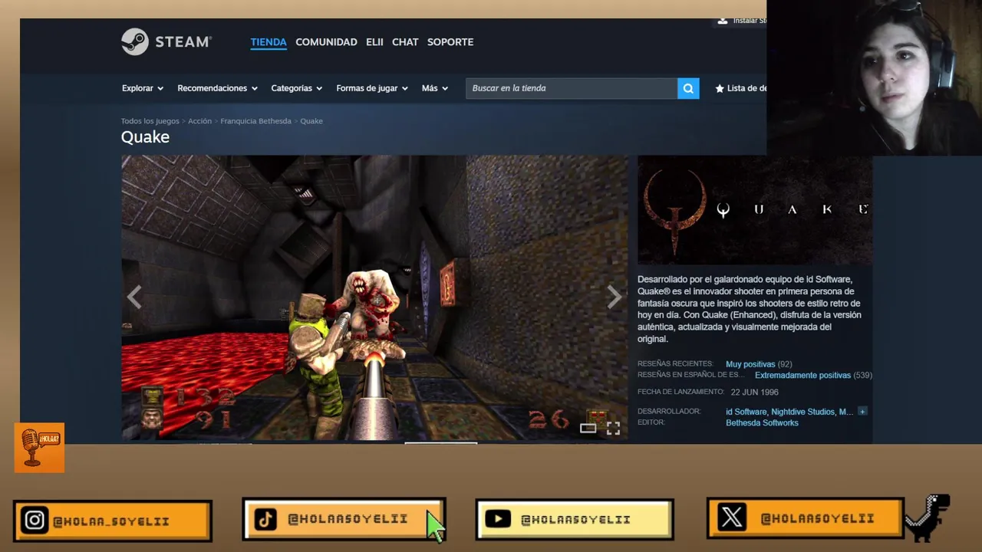This screenshot has height=552, width=982.
Task: Open Bethesda Softworks publisher link
Action: 762,423
